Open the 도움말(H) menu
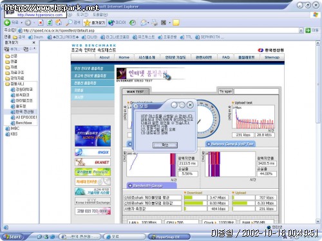The width and height of the screenshot is (322, 241). tap(100, 15)
